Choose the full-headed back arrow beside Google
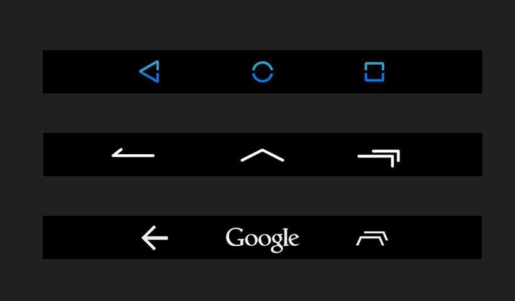The image size is (515, 301). (154, 238)
